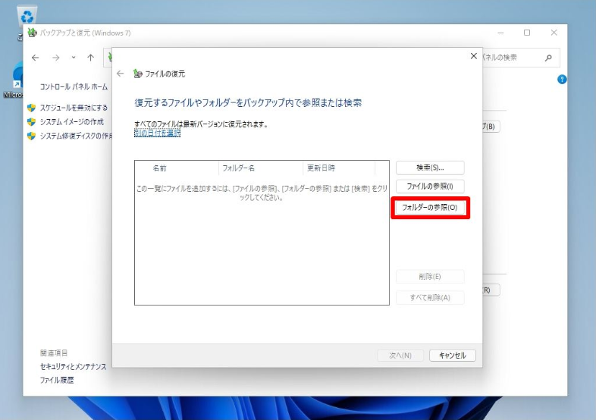The height and width of the screenshot is (420, 596).
Task: Open セキュリティとメンテナンス link
Action: [x=74, y=367]
